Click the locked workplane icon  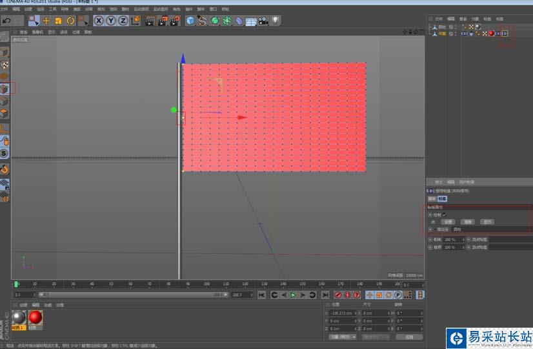5,185
